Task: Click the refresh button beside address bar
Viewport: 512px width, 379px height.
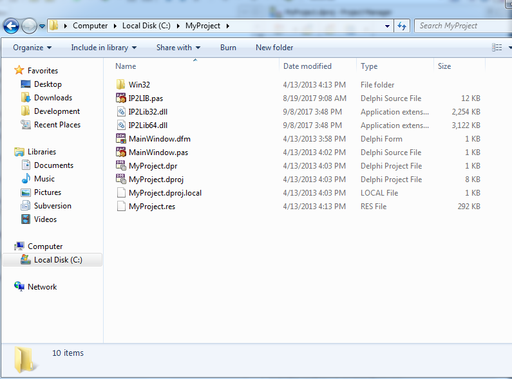Action: [x=403, y=26]
